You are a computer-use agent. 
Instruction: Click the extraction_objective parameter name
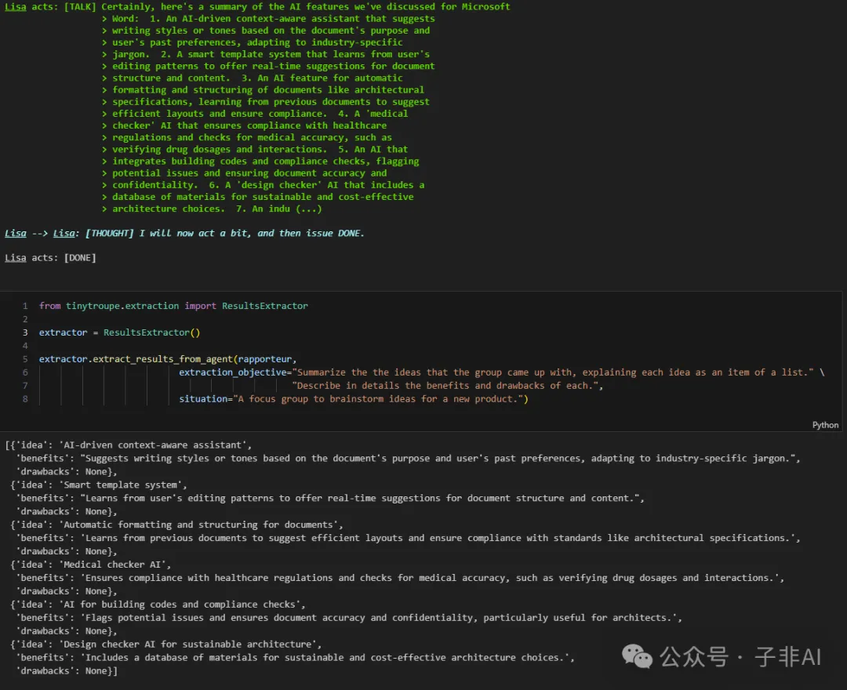pos(232,372)
